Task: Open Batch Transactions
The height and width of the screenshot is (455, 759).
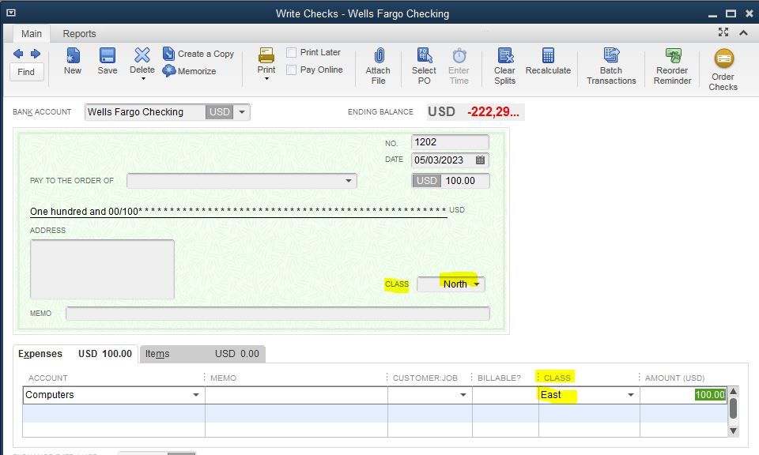Action: click(611, 66)
